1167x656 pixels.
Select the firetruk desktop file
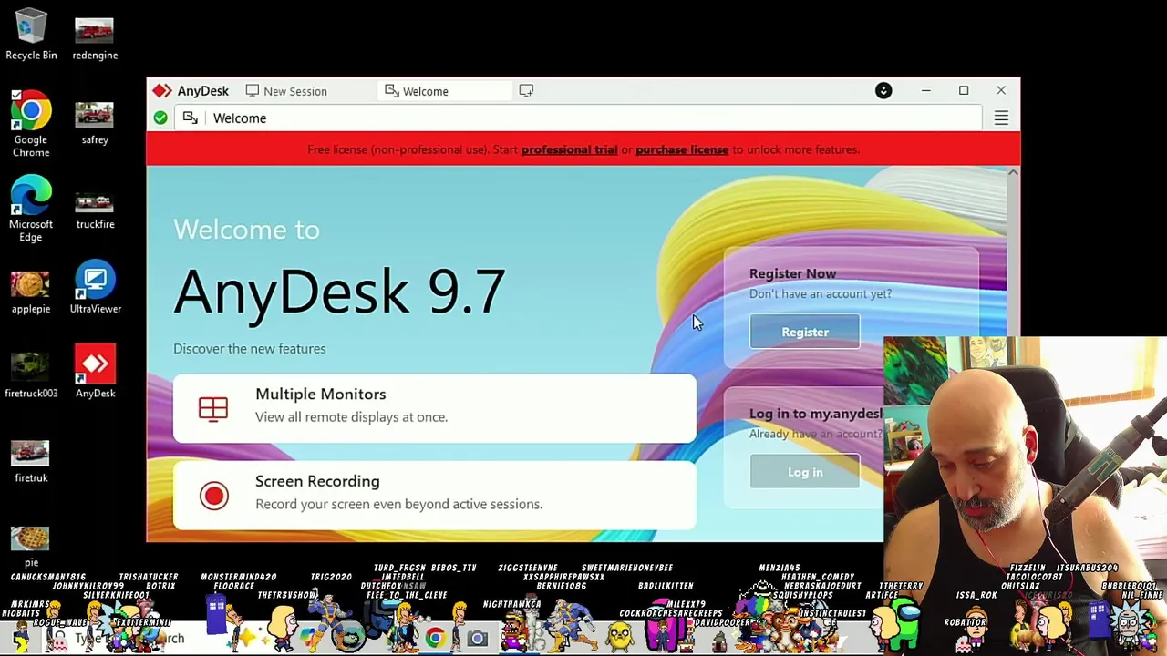click(31, 460)
